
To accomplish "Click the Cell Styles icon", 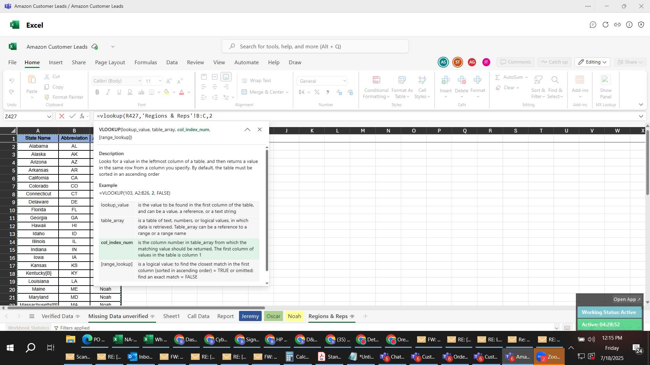I will [x=422, y=80].
